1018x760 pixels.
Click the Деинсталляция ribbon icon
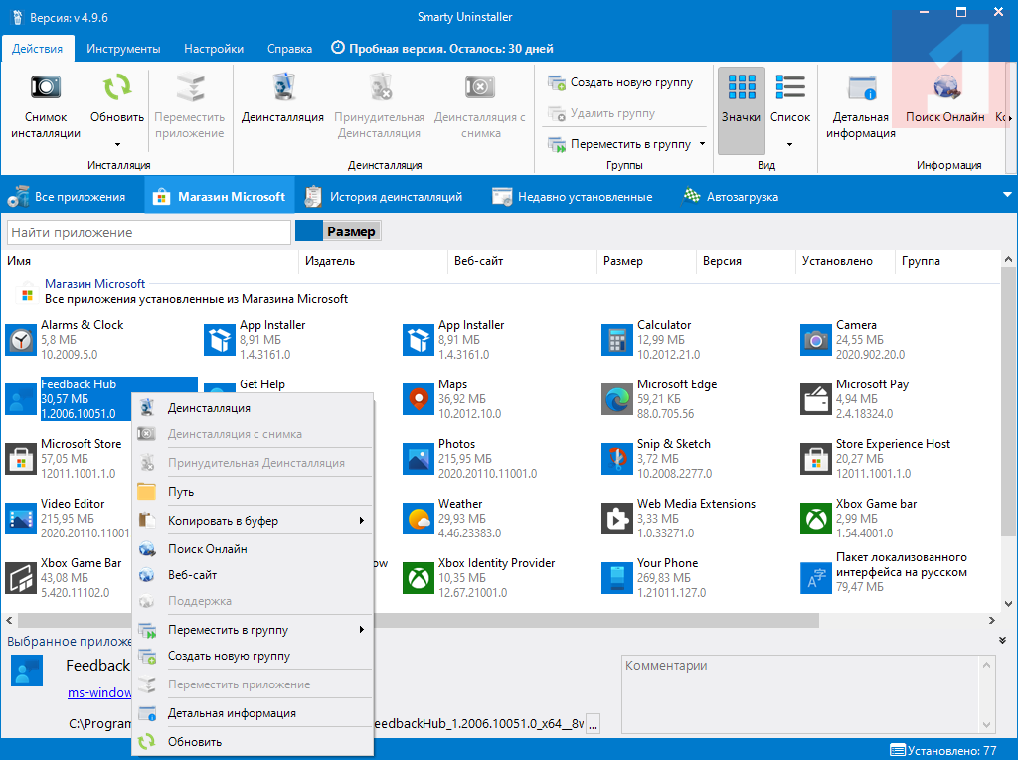pyautogui.click(x=282, y=87)
